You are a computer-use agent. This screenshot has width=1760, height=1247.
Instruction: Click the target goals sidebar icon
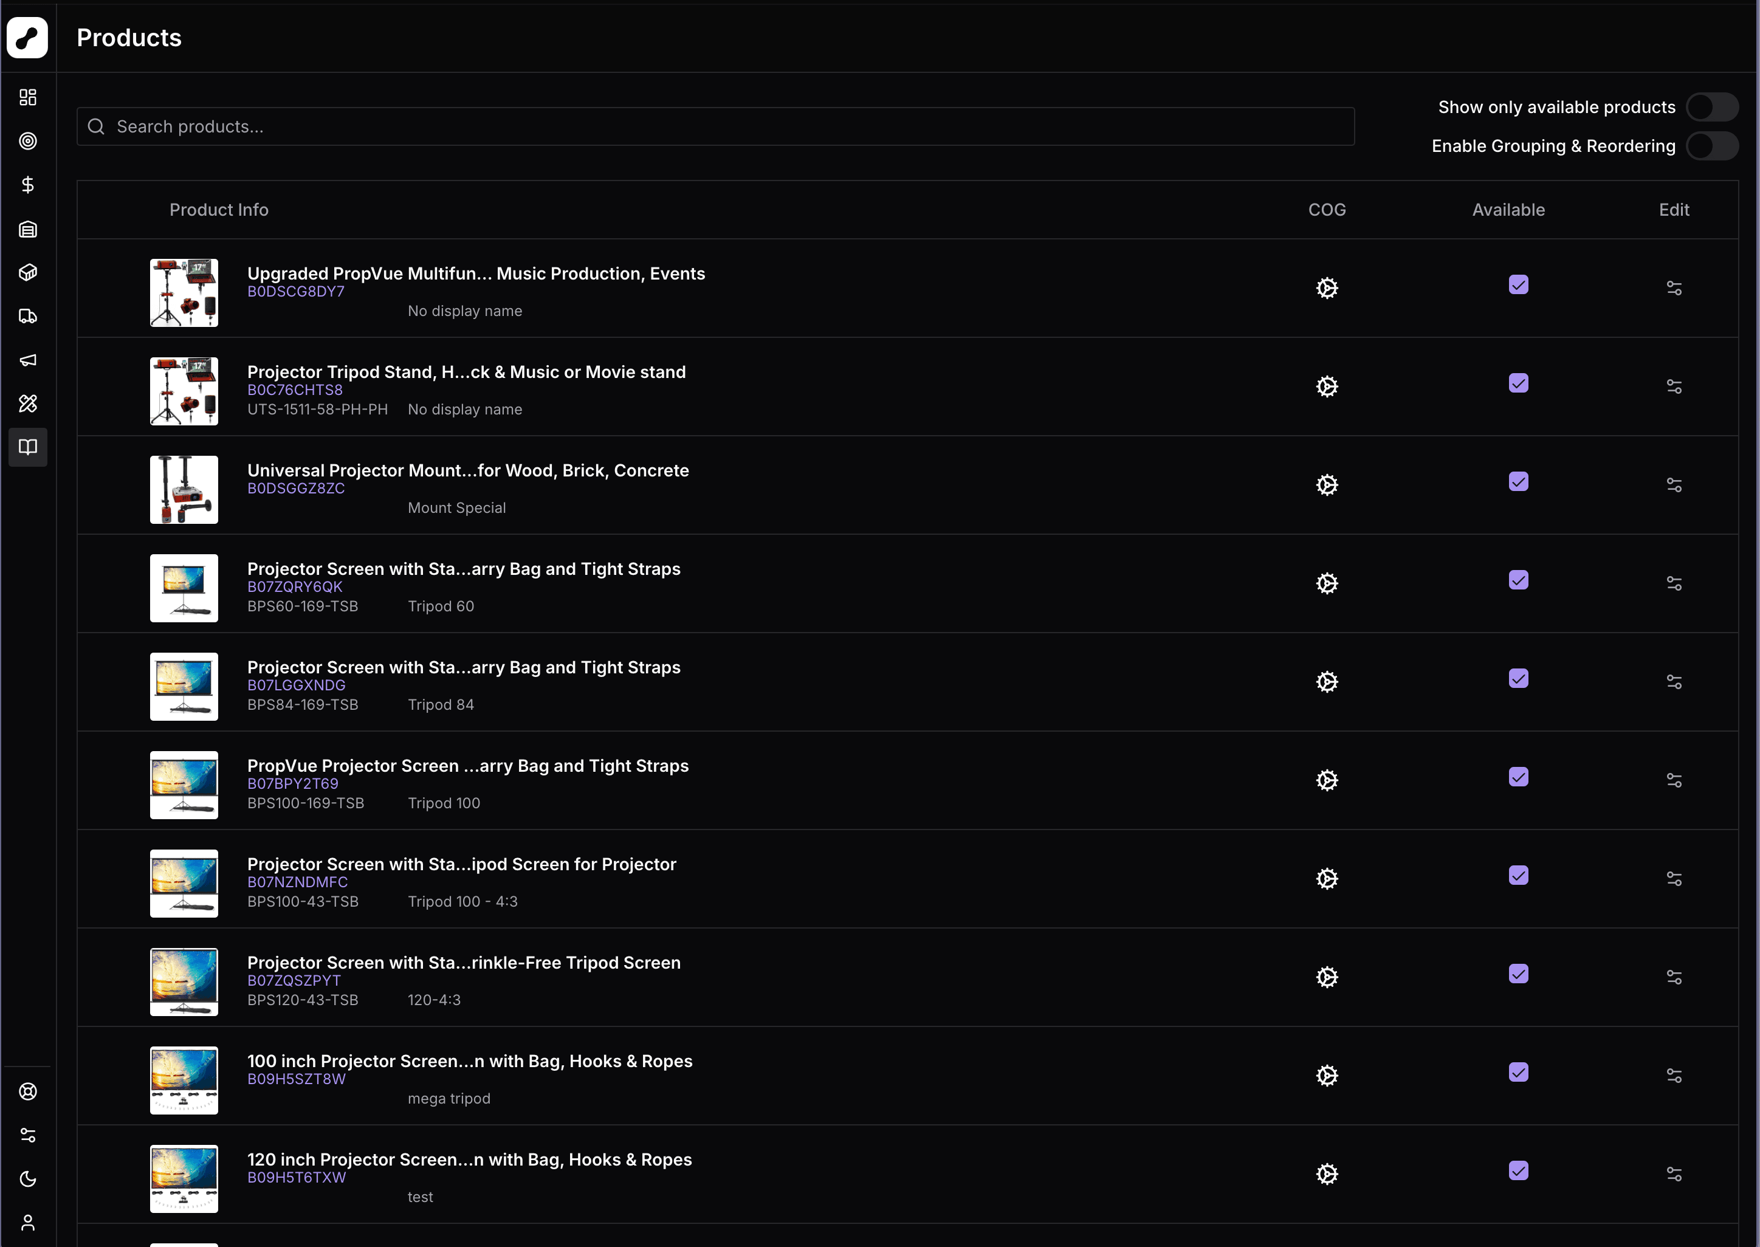pos(27,140)
